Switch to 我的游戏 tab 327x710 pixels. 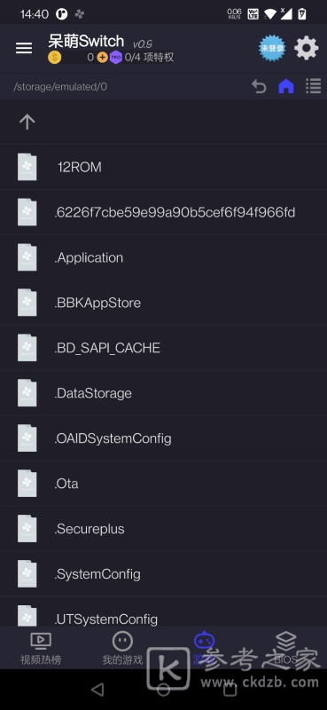tap(122, 649)
